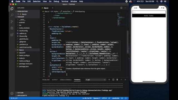
Task: Open Source Control view in activity bar
Action: point(12,22)
